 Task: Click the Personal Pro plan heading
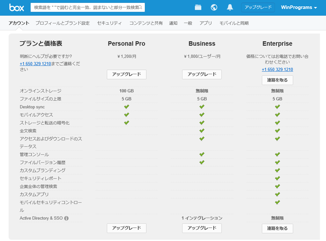(127, 43)
